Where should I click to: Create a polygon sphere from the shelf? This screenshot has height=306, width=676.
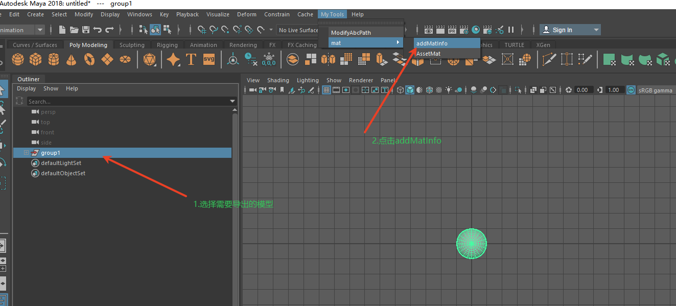(x=18, y=60)
